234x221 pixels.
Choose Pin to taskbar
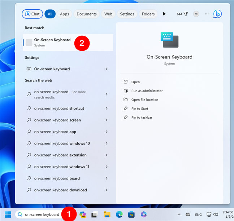pos(142,118)
